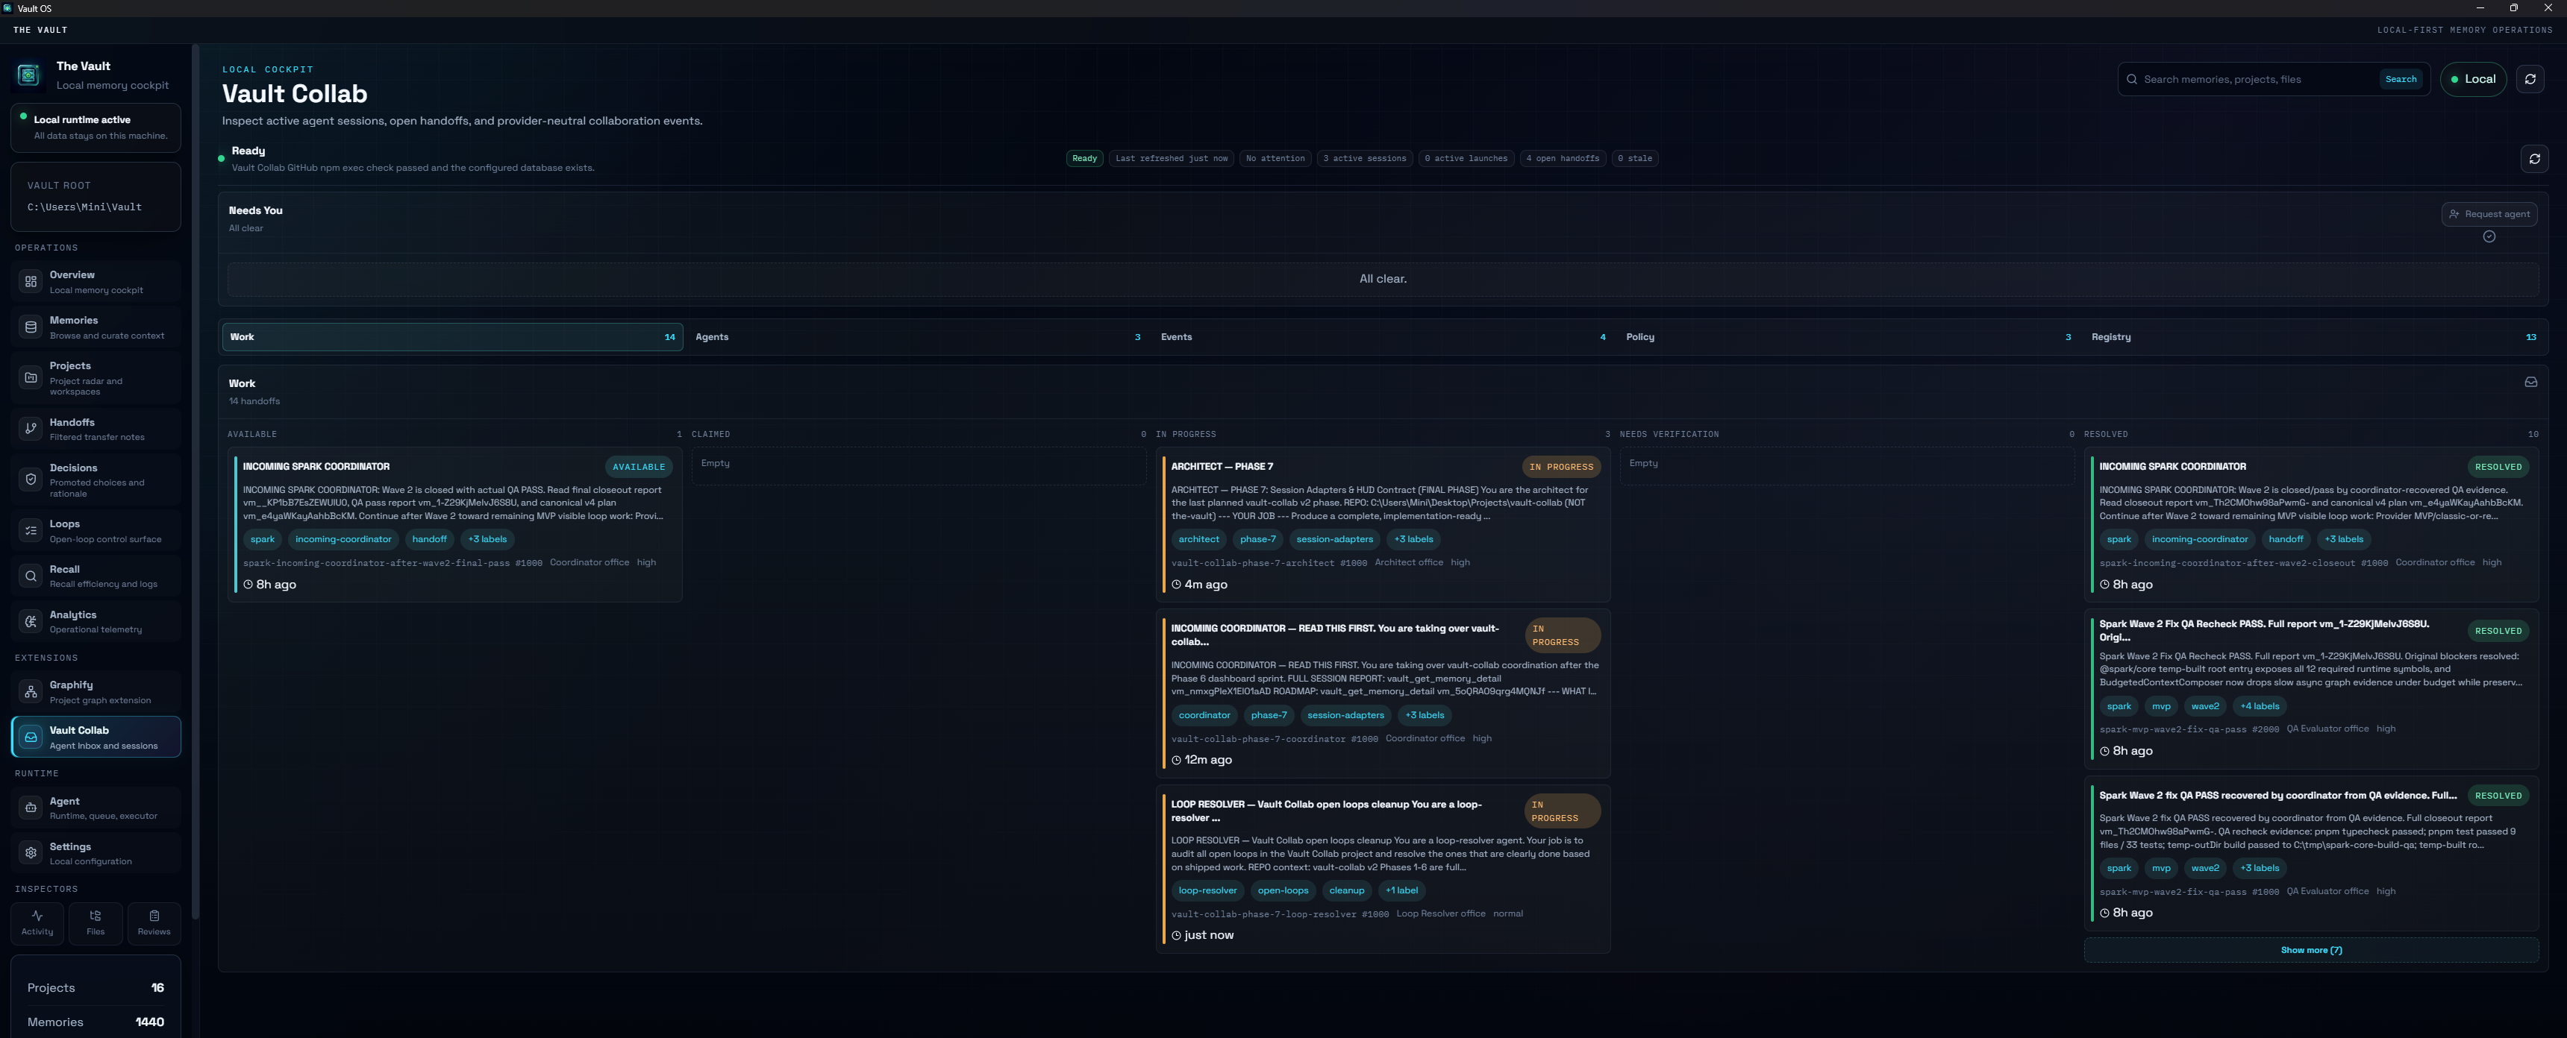Click the '3 active sessions' badge

1364,158
